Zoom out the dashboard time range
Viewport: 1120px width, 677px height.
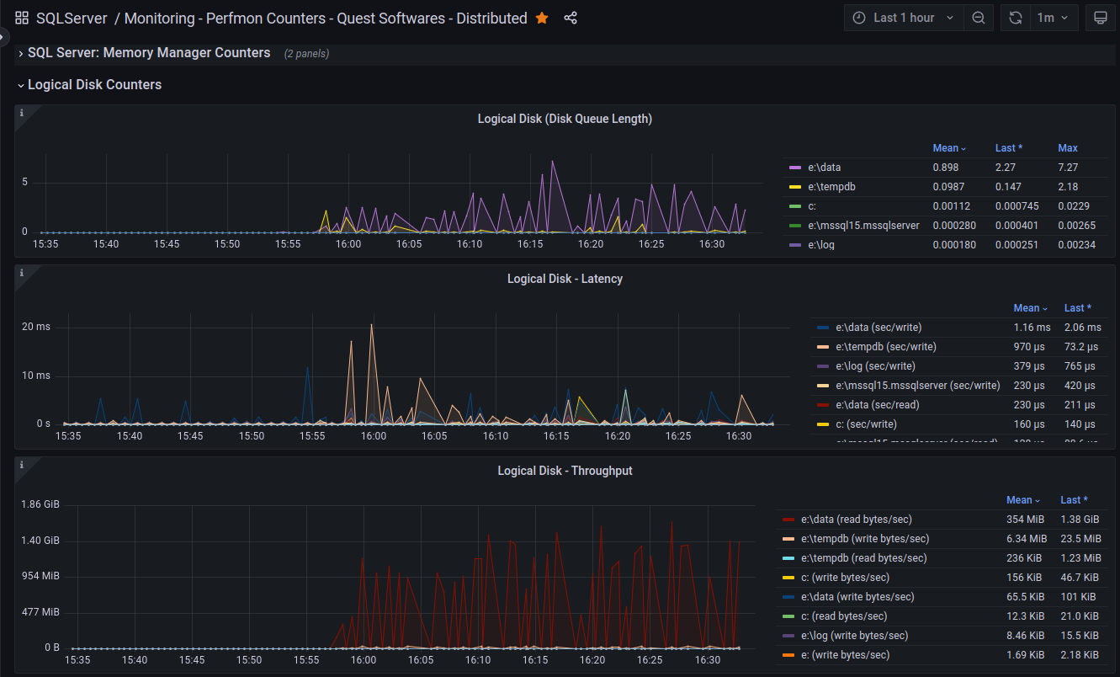click(978, 17)
